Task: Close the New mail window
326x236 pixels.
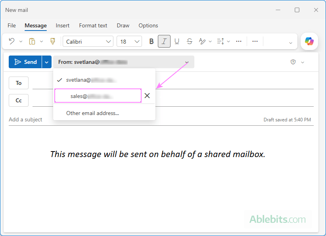Action: coord(316,10)
